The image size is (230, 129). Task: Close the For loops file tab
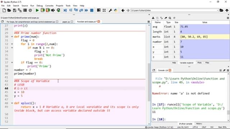coord(57,21)
